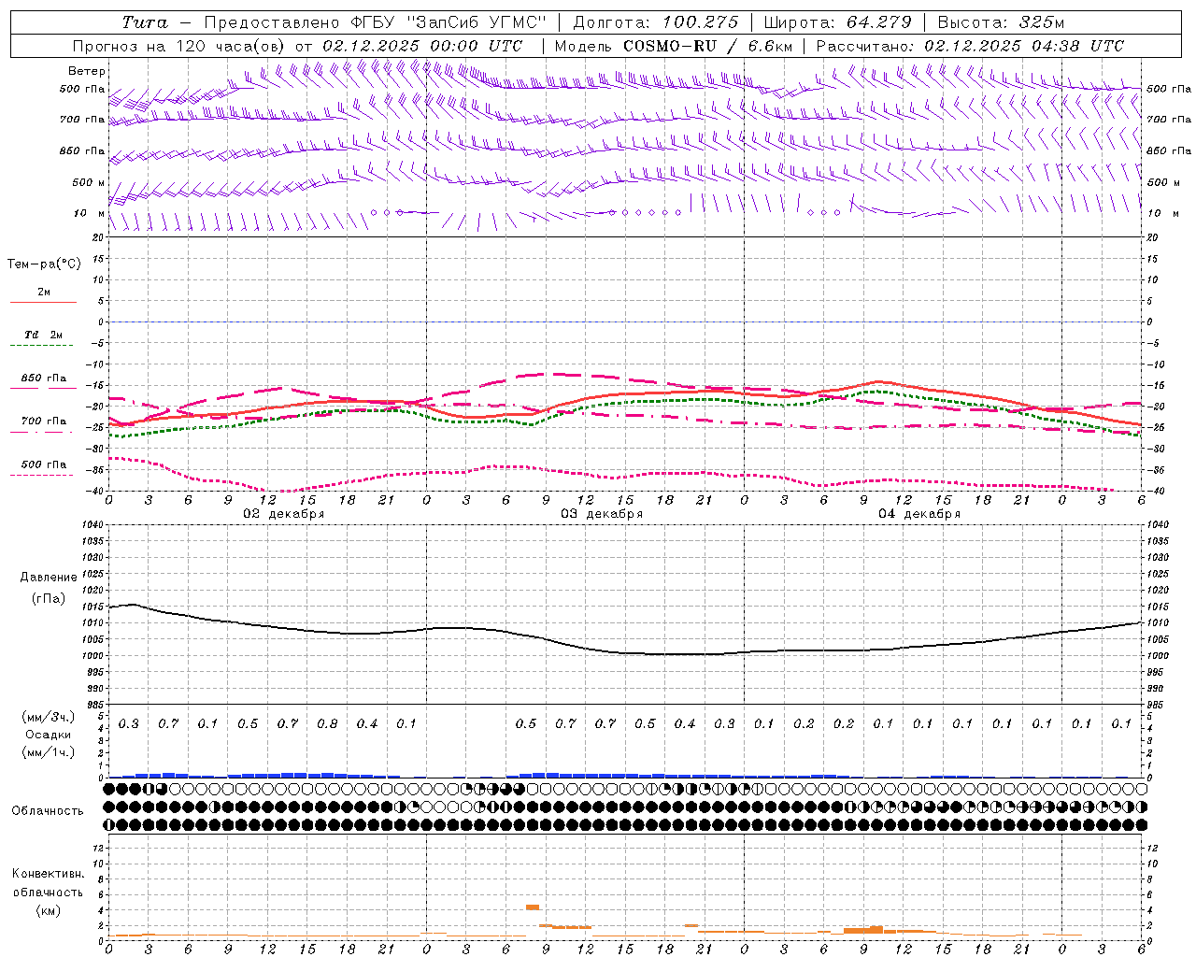The height and width of the screenshot is (957, 1196).
Task: Click the "(км)" unit under convective cloudiness
Action: (49, 911)
